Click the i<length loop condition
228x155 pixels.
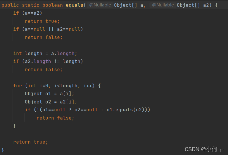click(66, 86)
